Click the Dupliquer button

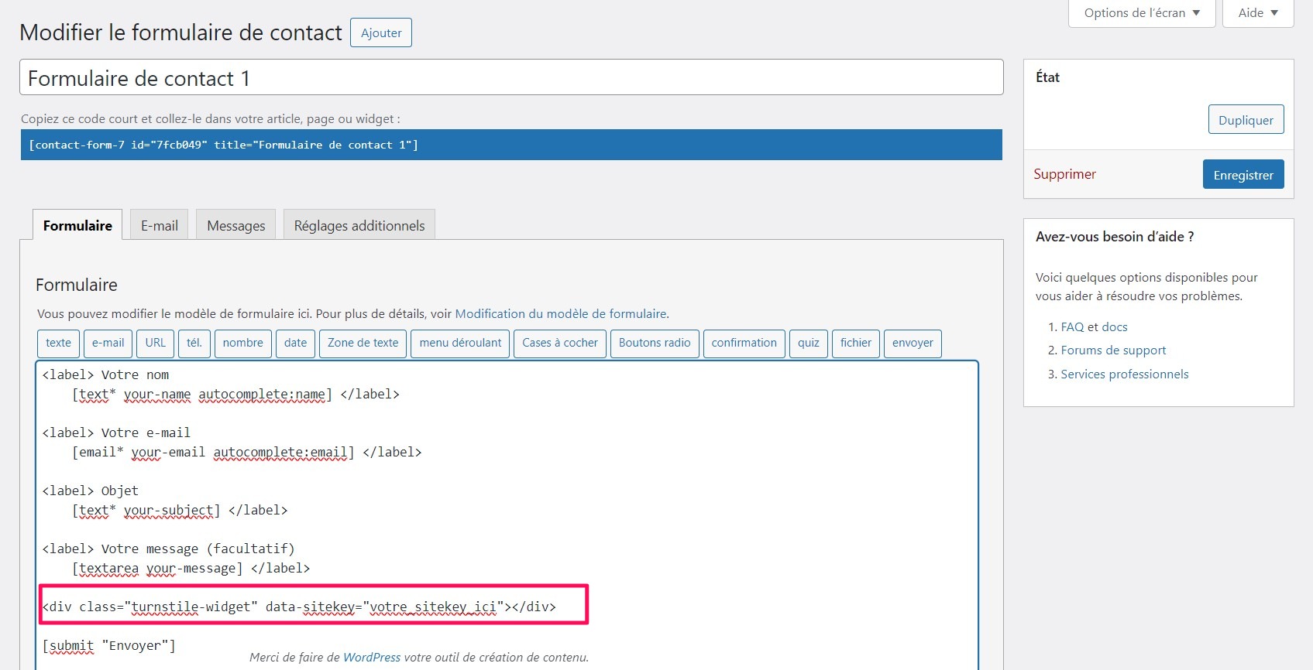pos(1246,120)
